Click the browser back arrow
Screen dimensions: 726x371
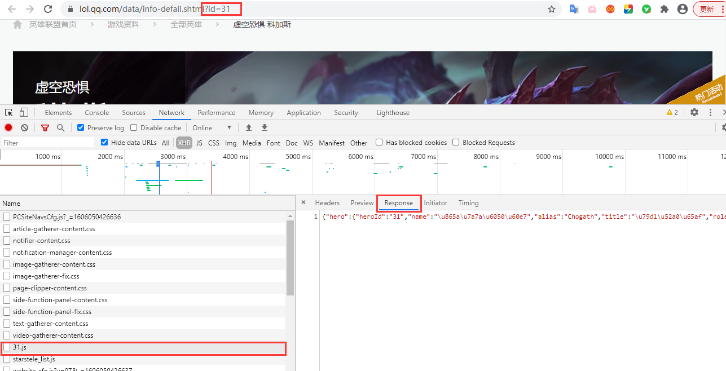click(x=12, y=9)
